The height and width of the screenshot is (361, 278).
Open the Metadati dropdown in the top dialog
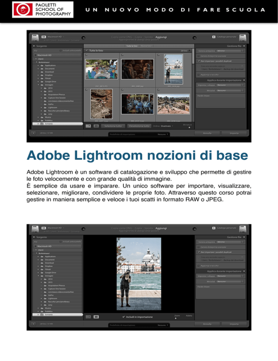pyautogui.click(x=230, y=91)
